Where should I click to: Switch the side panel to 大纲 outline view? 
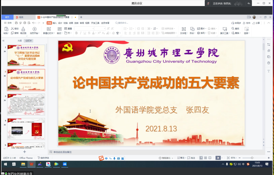19,41
